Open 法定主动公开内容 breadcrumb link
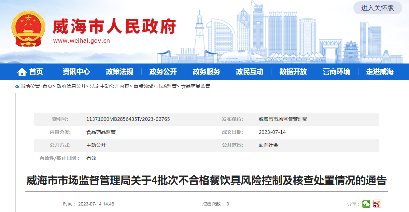The width and height of the screenshot is (409, 212). click(x=110, y=86)
